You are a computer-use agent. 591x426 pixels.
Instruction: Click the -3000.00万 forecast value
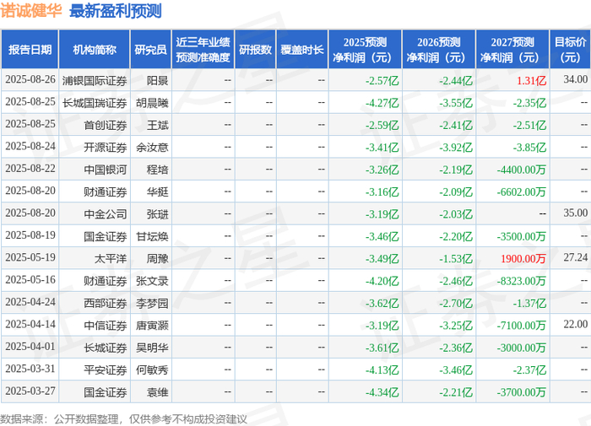(x=521, y=348)
